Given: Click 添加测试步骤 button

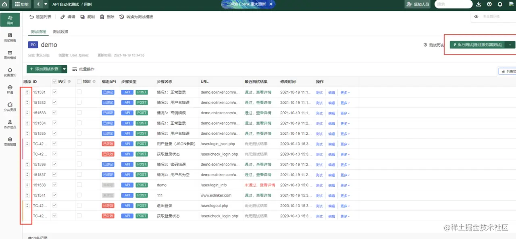Looking at the screenshot, I should pos(44,69).
